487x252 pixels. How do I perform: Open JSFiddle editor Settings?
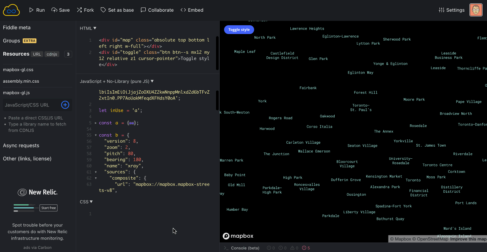(451, 10)
